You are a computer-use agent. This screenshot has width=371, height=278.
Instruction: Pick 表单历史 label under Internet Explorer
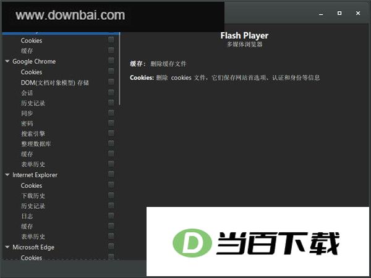point(33,237)
